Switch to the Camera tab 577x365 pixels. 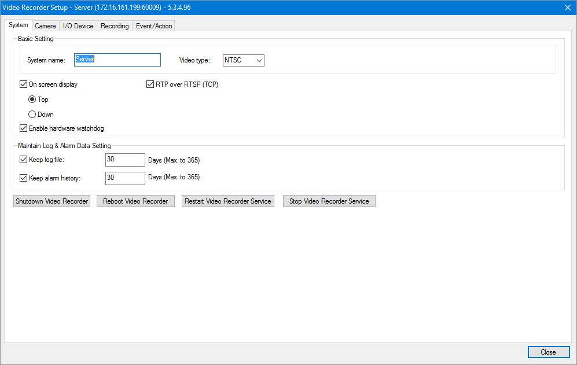45,26
